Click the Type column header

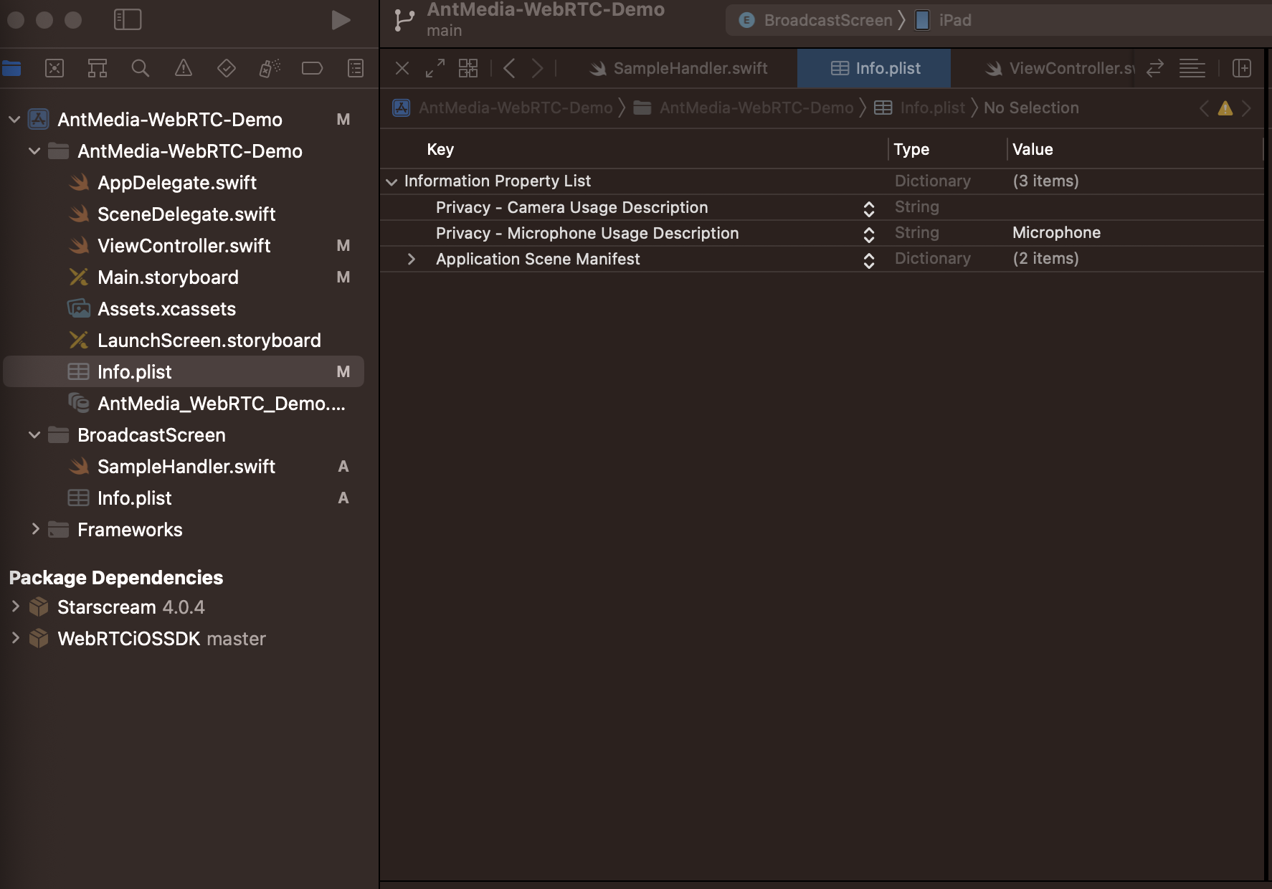911,149
